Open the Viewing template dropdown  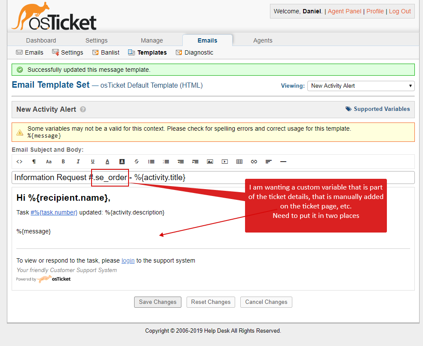point(361,86)
